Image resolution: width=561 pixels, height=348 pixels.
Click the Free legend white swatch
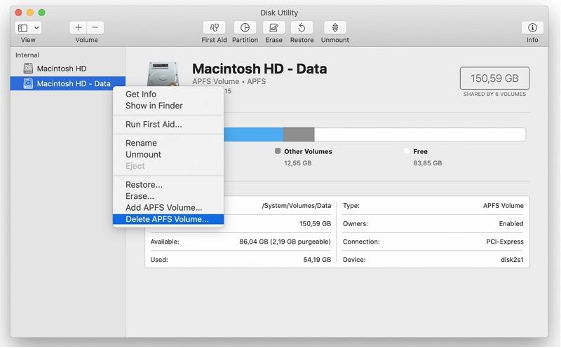pos(407,151)
